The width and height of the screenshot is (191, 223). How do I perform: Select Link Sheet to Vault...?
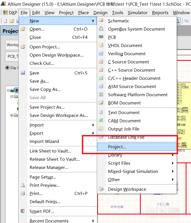(58, 151)
